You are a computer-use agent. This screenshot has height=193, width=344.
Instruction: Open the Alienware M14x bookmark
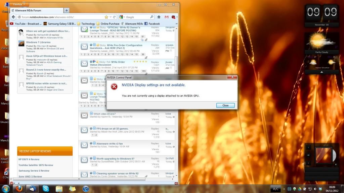click(x=132, y=24)
